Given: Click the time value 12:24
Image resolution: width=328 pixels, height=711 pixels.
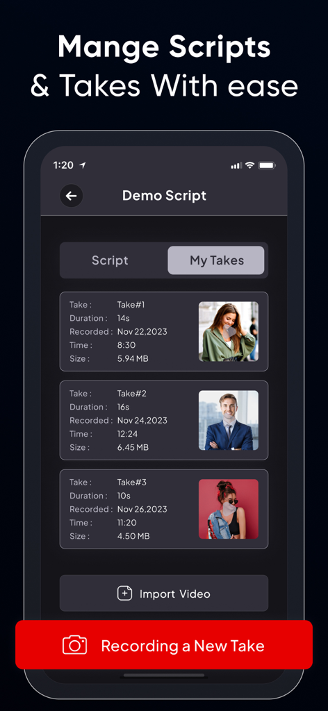Looking at the screenshot, I should tap(127, 435).
